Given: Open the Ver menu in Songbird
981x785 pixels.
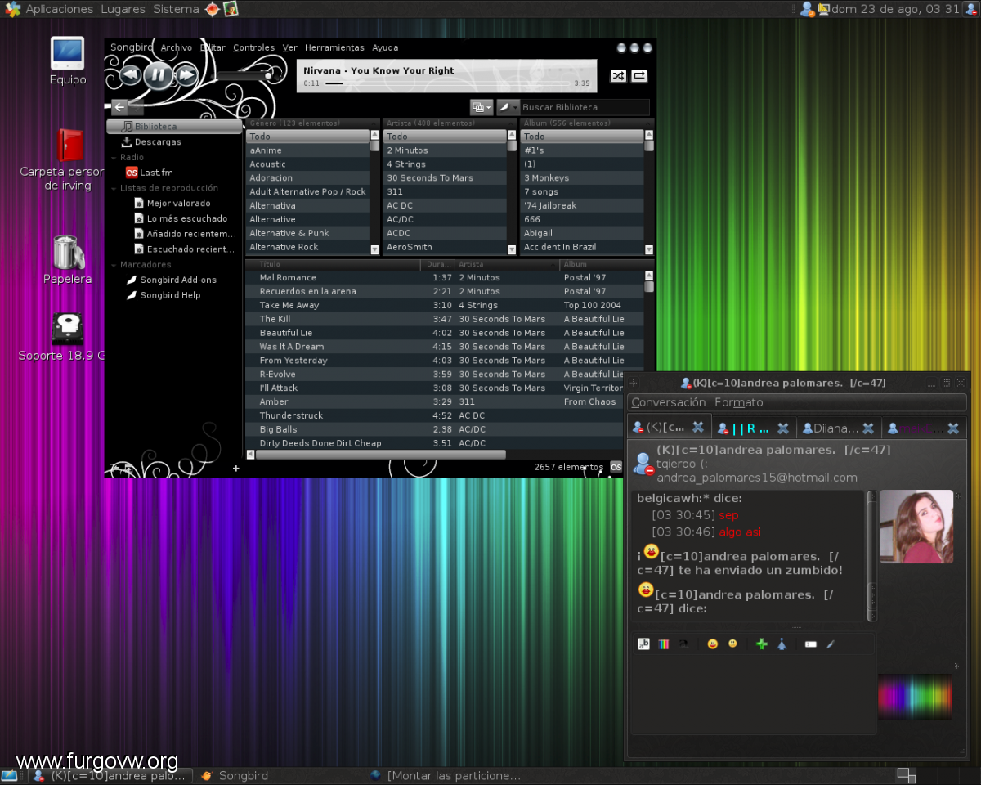Looking at the screenshot, I should click(x=289, y=47).
